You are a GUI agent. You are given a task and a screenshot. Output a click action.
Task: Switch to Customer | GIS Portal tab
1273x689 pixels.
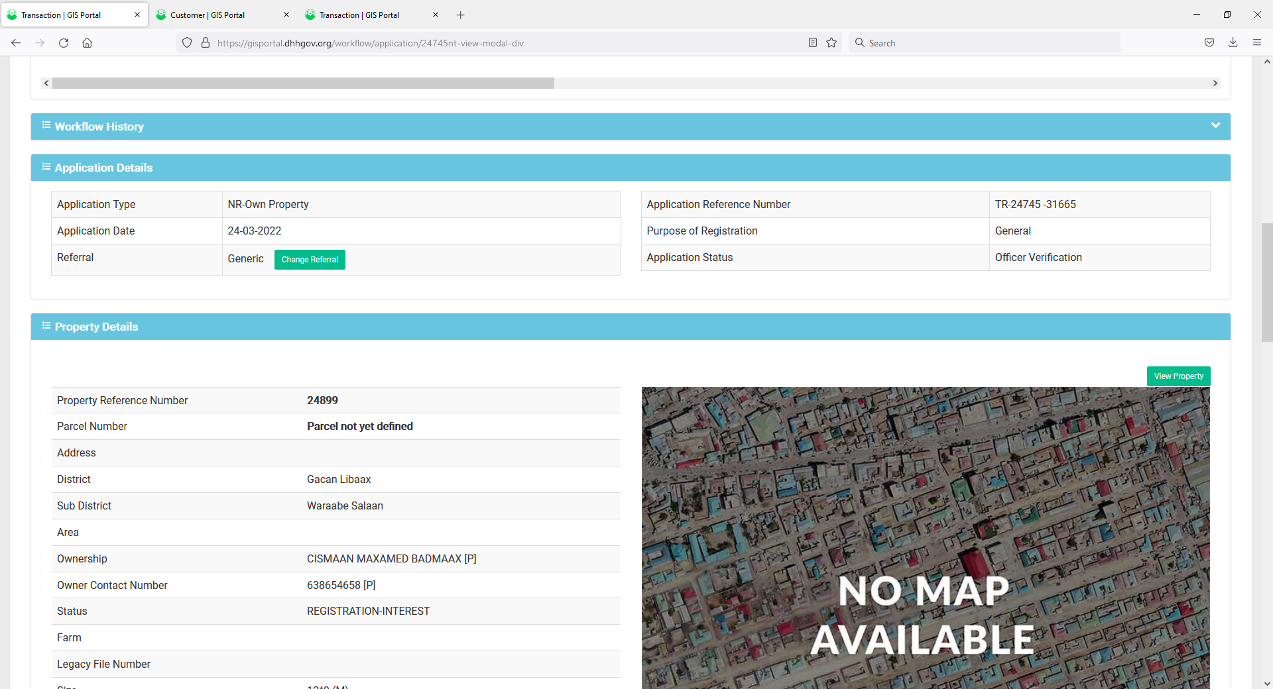(222, 15)
